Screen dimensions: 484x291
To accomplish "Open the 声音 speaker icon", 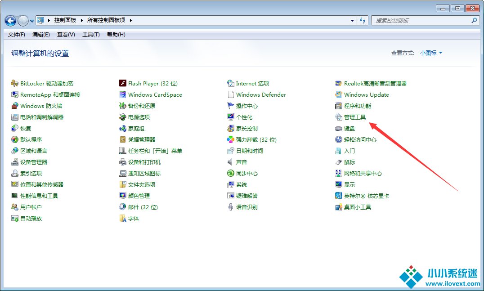I will pos(231,162).
